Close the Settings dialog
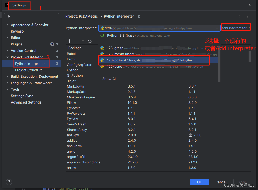Image resolution: width=258 pixels, height=190 pixels. [x=250, y=5]
